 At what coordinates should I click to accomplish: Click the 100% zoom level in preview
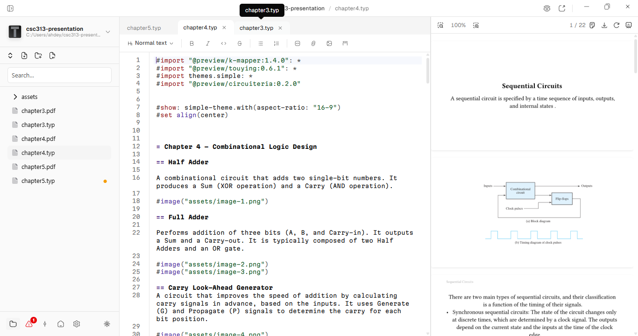coord(458,25)
